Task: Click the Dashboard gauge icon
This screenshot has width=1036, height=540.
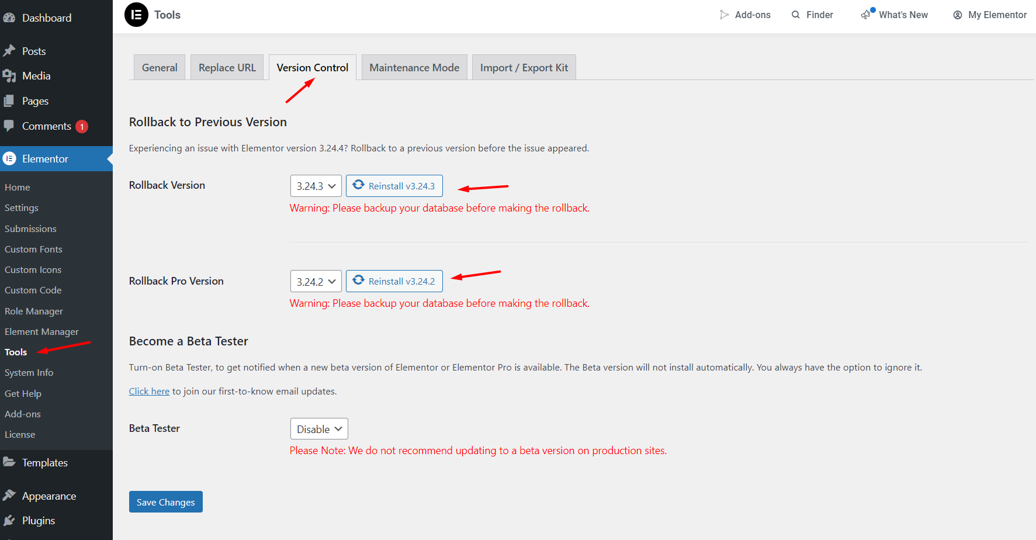Action: point(9,18)
